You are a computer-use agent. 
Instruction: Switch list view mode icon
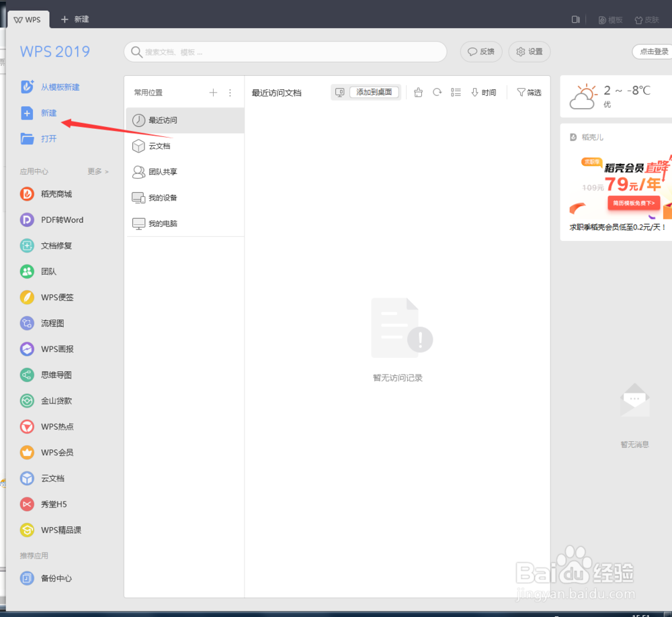[456, 93]
